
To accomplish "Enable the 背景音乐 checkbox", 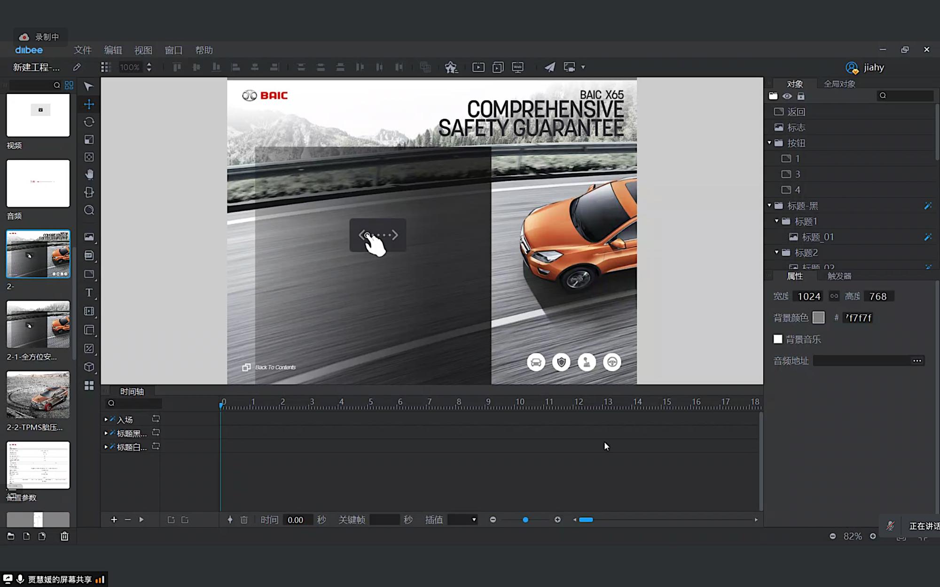I will 778,339.
